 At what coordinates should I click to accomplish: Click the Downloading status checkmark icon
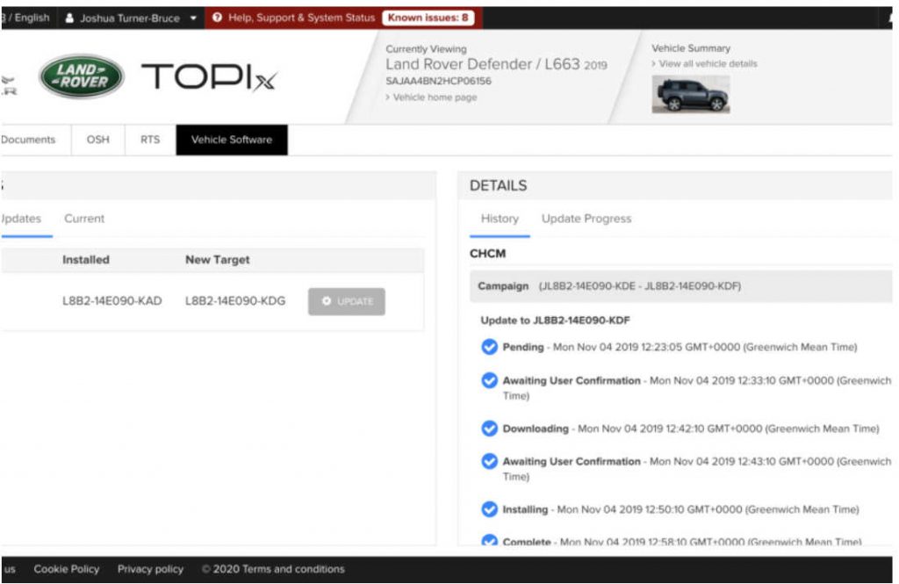coord(489,429)
